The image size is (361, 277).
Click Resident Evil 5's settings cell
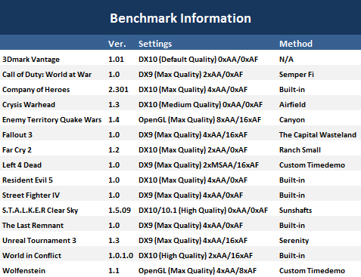(x=193, y=180)
